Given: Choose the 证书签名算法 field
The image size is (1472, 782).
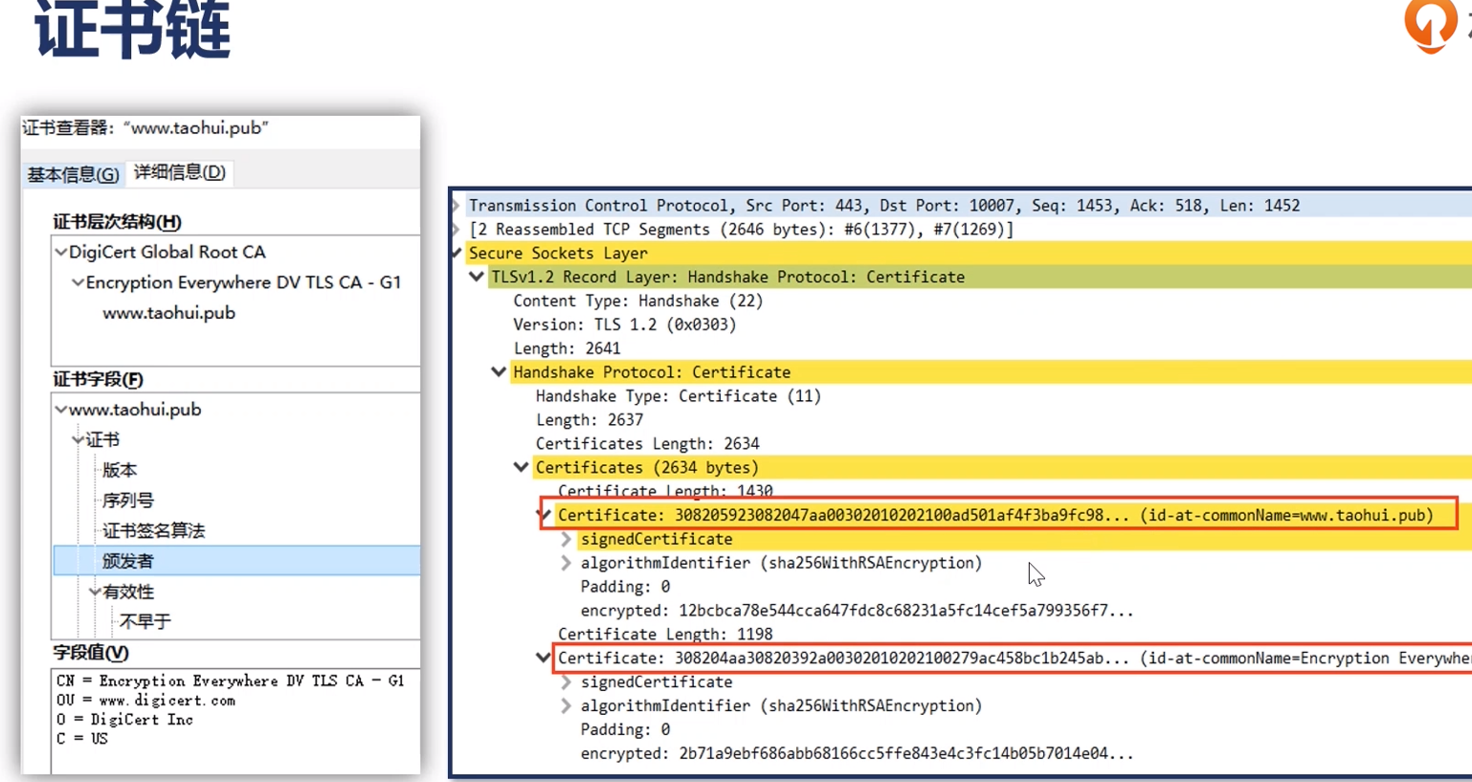Looking at the screenshot, I should click(153, 531).
